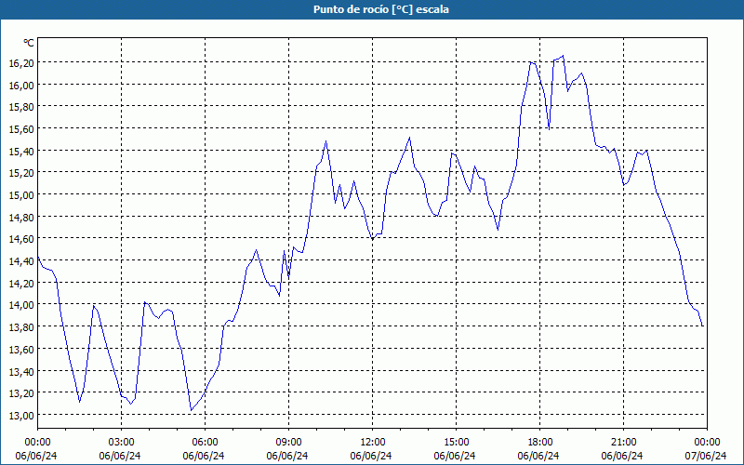Click the 13,40 y-axis value

point(21,371)
